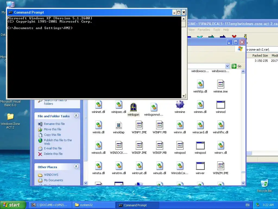Select WINSP.MB file icon

coord(160,146)
